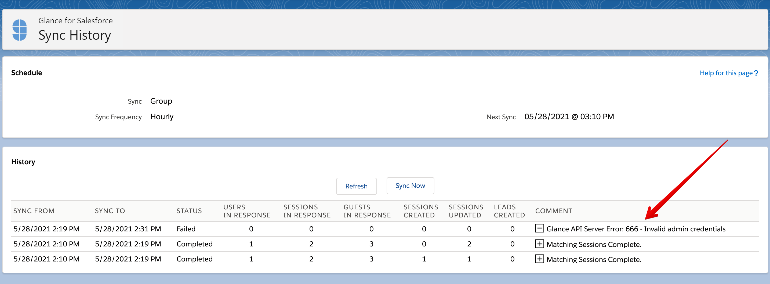770x284 pixels.
Task: Click the question mark help icon
Action: tap(756, 73)
